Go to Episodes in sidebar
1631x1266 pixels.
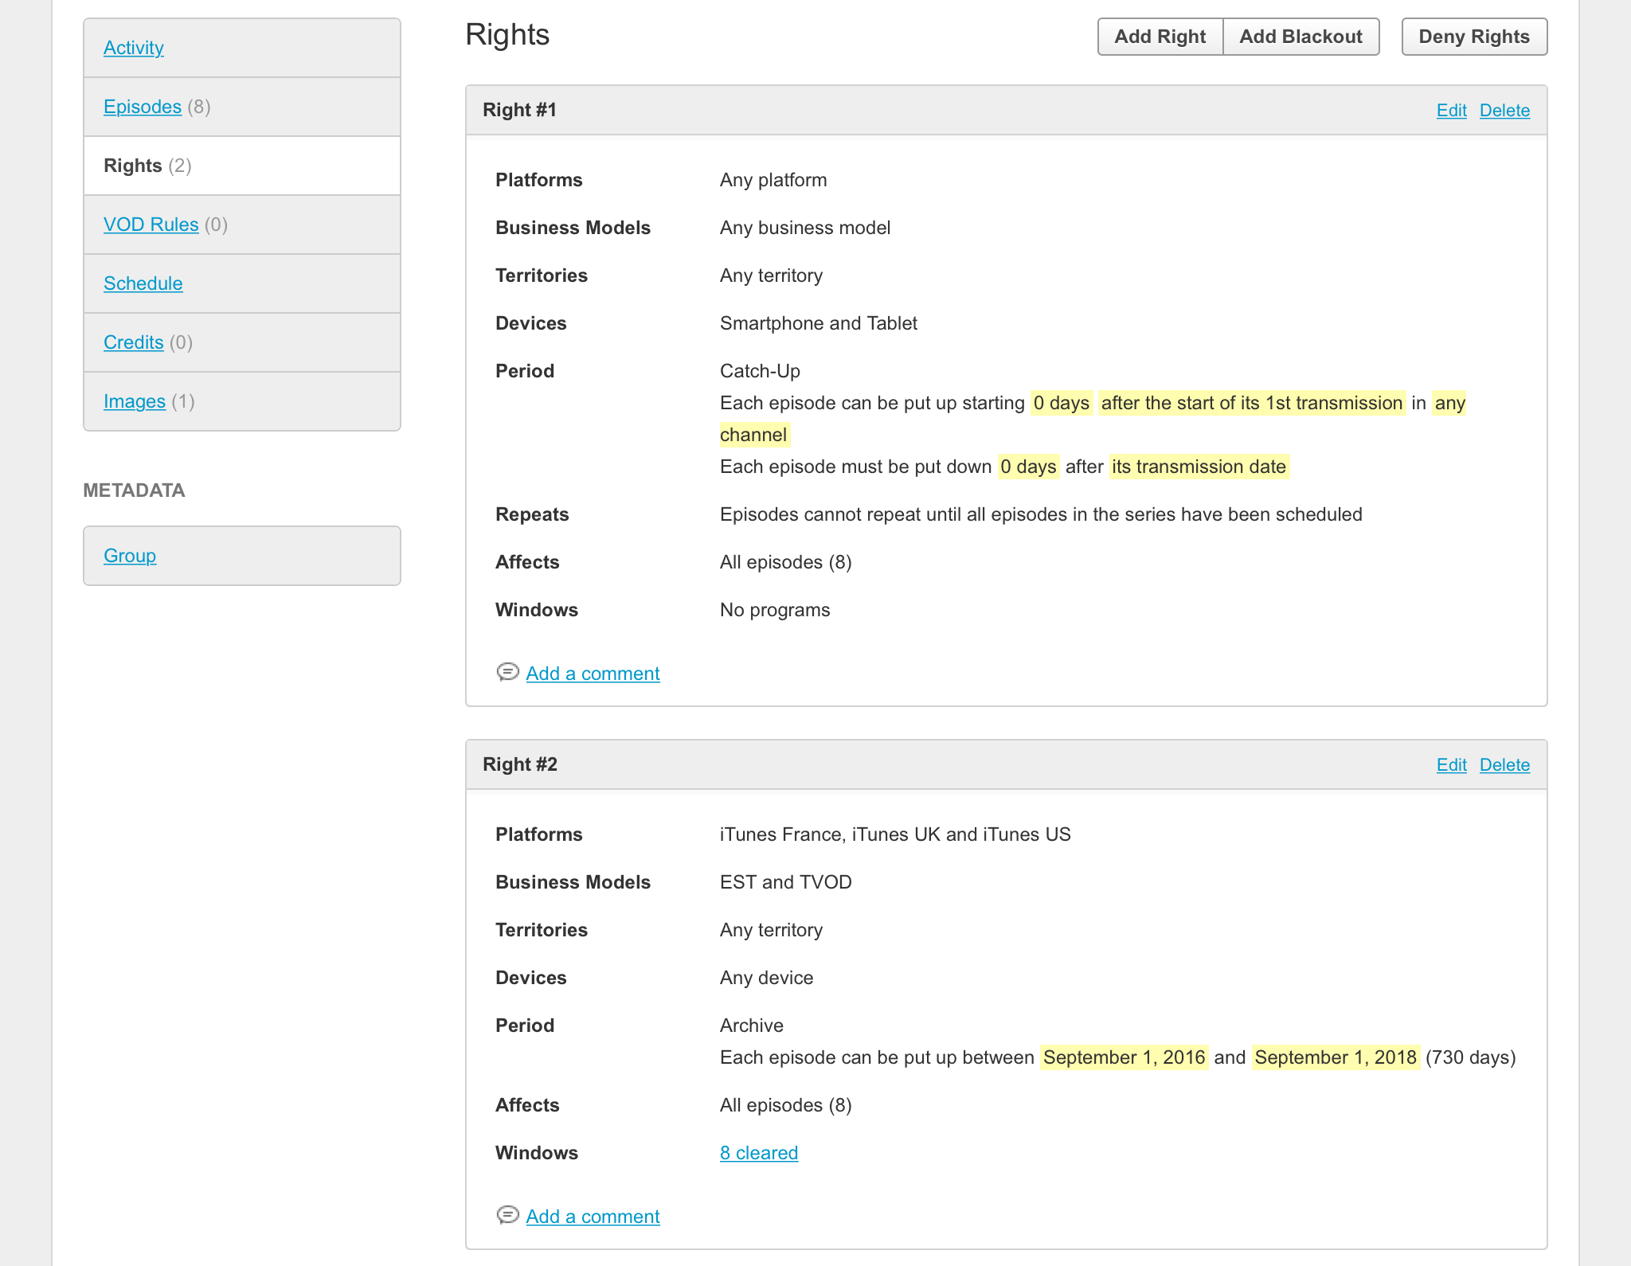(143, 107)
